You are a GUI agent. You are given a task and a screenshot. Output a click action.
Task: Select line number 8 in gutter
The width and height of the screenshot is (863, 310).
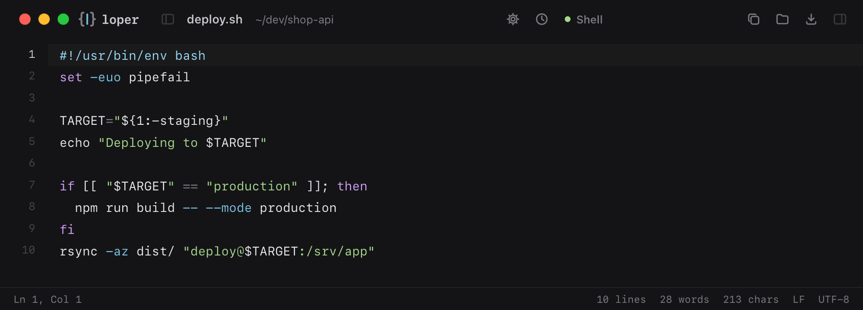(x=32, y=207)
